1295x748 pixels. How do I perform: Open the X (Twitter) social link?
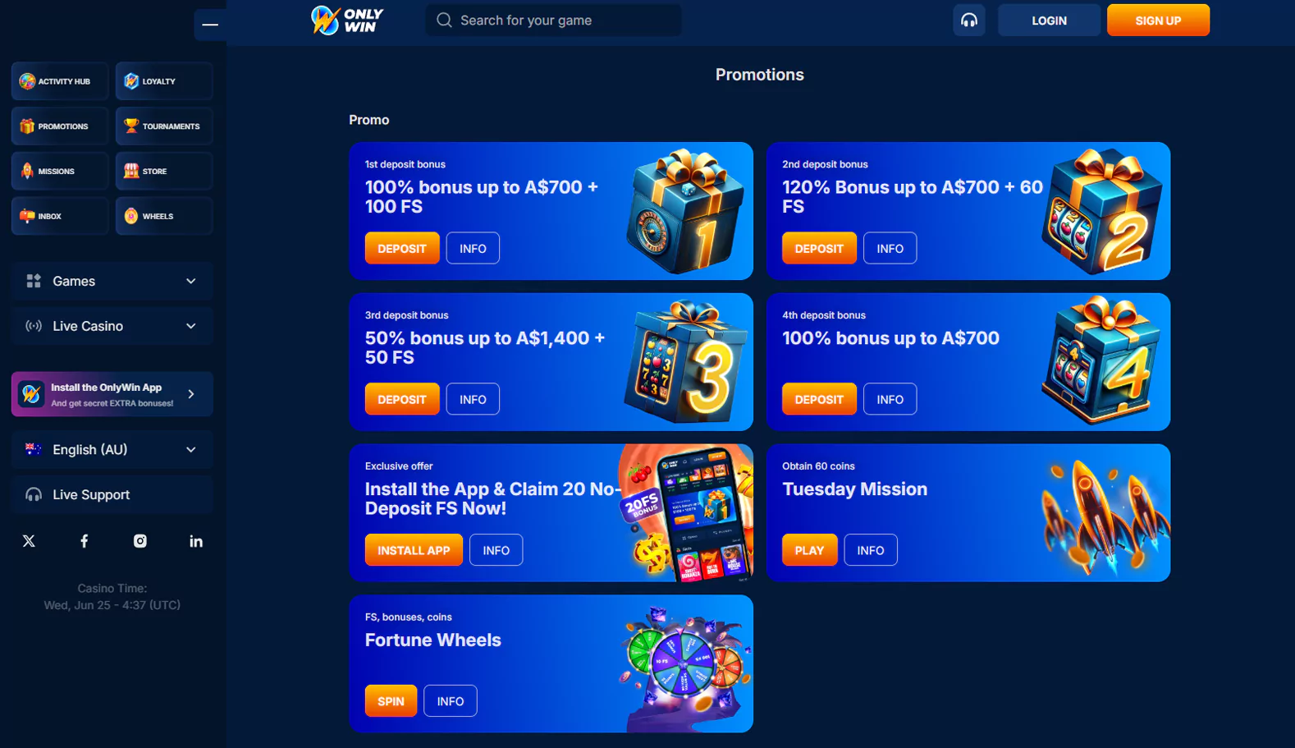(29, 541)
